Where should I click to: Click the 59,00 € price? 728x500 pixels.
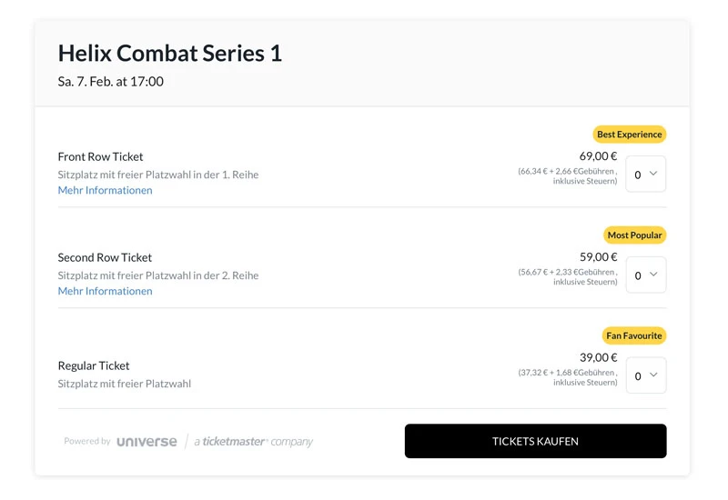click(x=598, y=257)
